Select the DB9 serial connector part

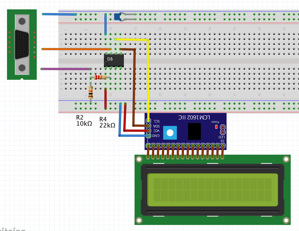click(22, 45)
